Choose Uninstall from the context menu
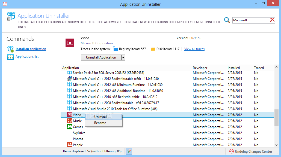Image resolution: width=281 pixels, height=157 pixels. (103, 117)
